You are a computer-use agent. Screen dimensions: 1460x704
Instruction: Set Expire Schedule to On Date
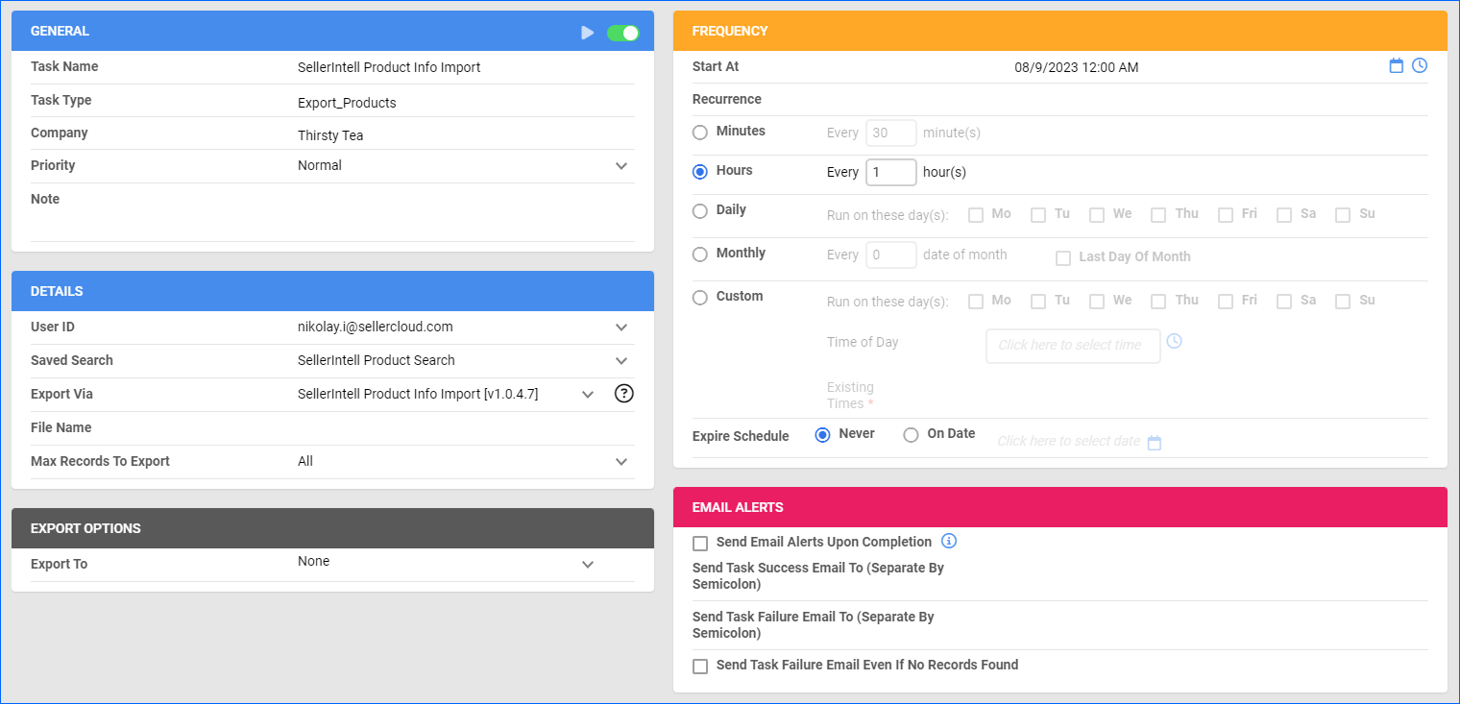click(x=911, y=434)
